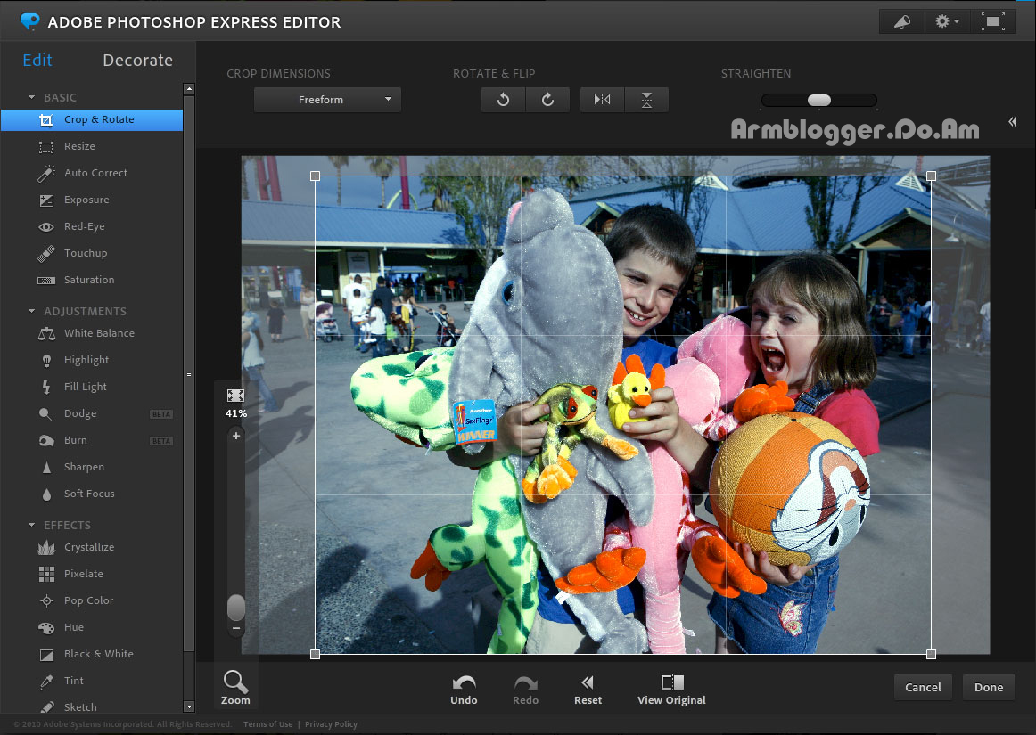
Task: Choose the Fill Light lightning icon
Action: click(x=46, y=387)
